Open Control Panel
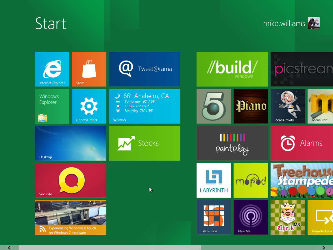333x250 pixels. point(89,106)
